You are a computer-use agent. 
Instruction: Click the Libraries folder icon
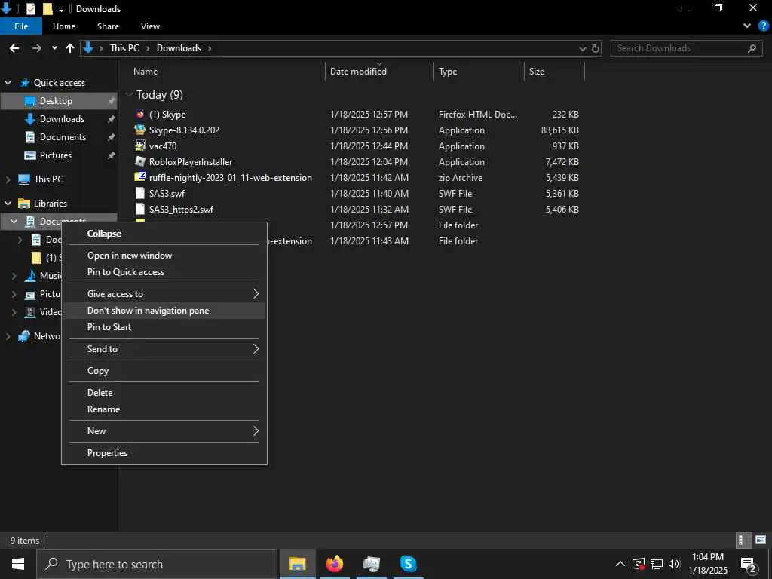(23, 204)
